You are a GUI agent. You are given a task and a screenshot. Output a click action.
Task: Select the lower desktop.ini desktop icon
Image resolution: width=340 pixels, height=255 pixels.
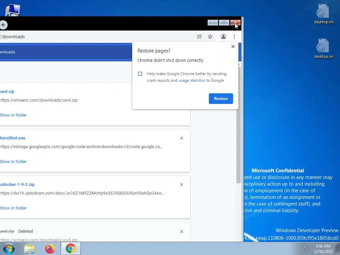(323, 48)
